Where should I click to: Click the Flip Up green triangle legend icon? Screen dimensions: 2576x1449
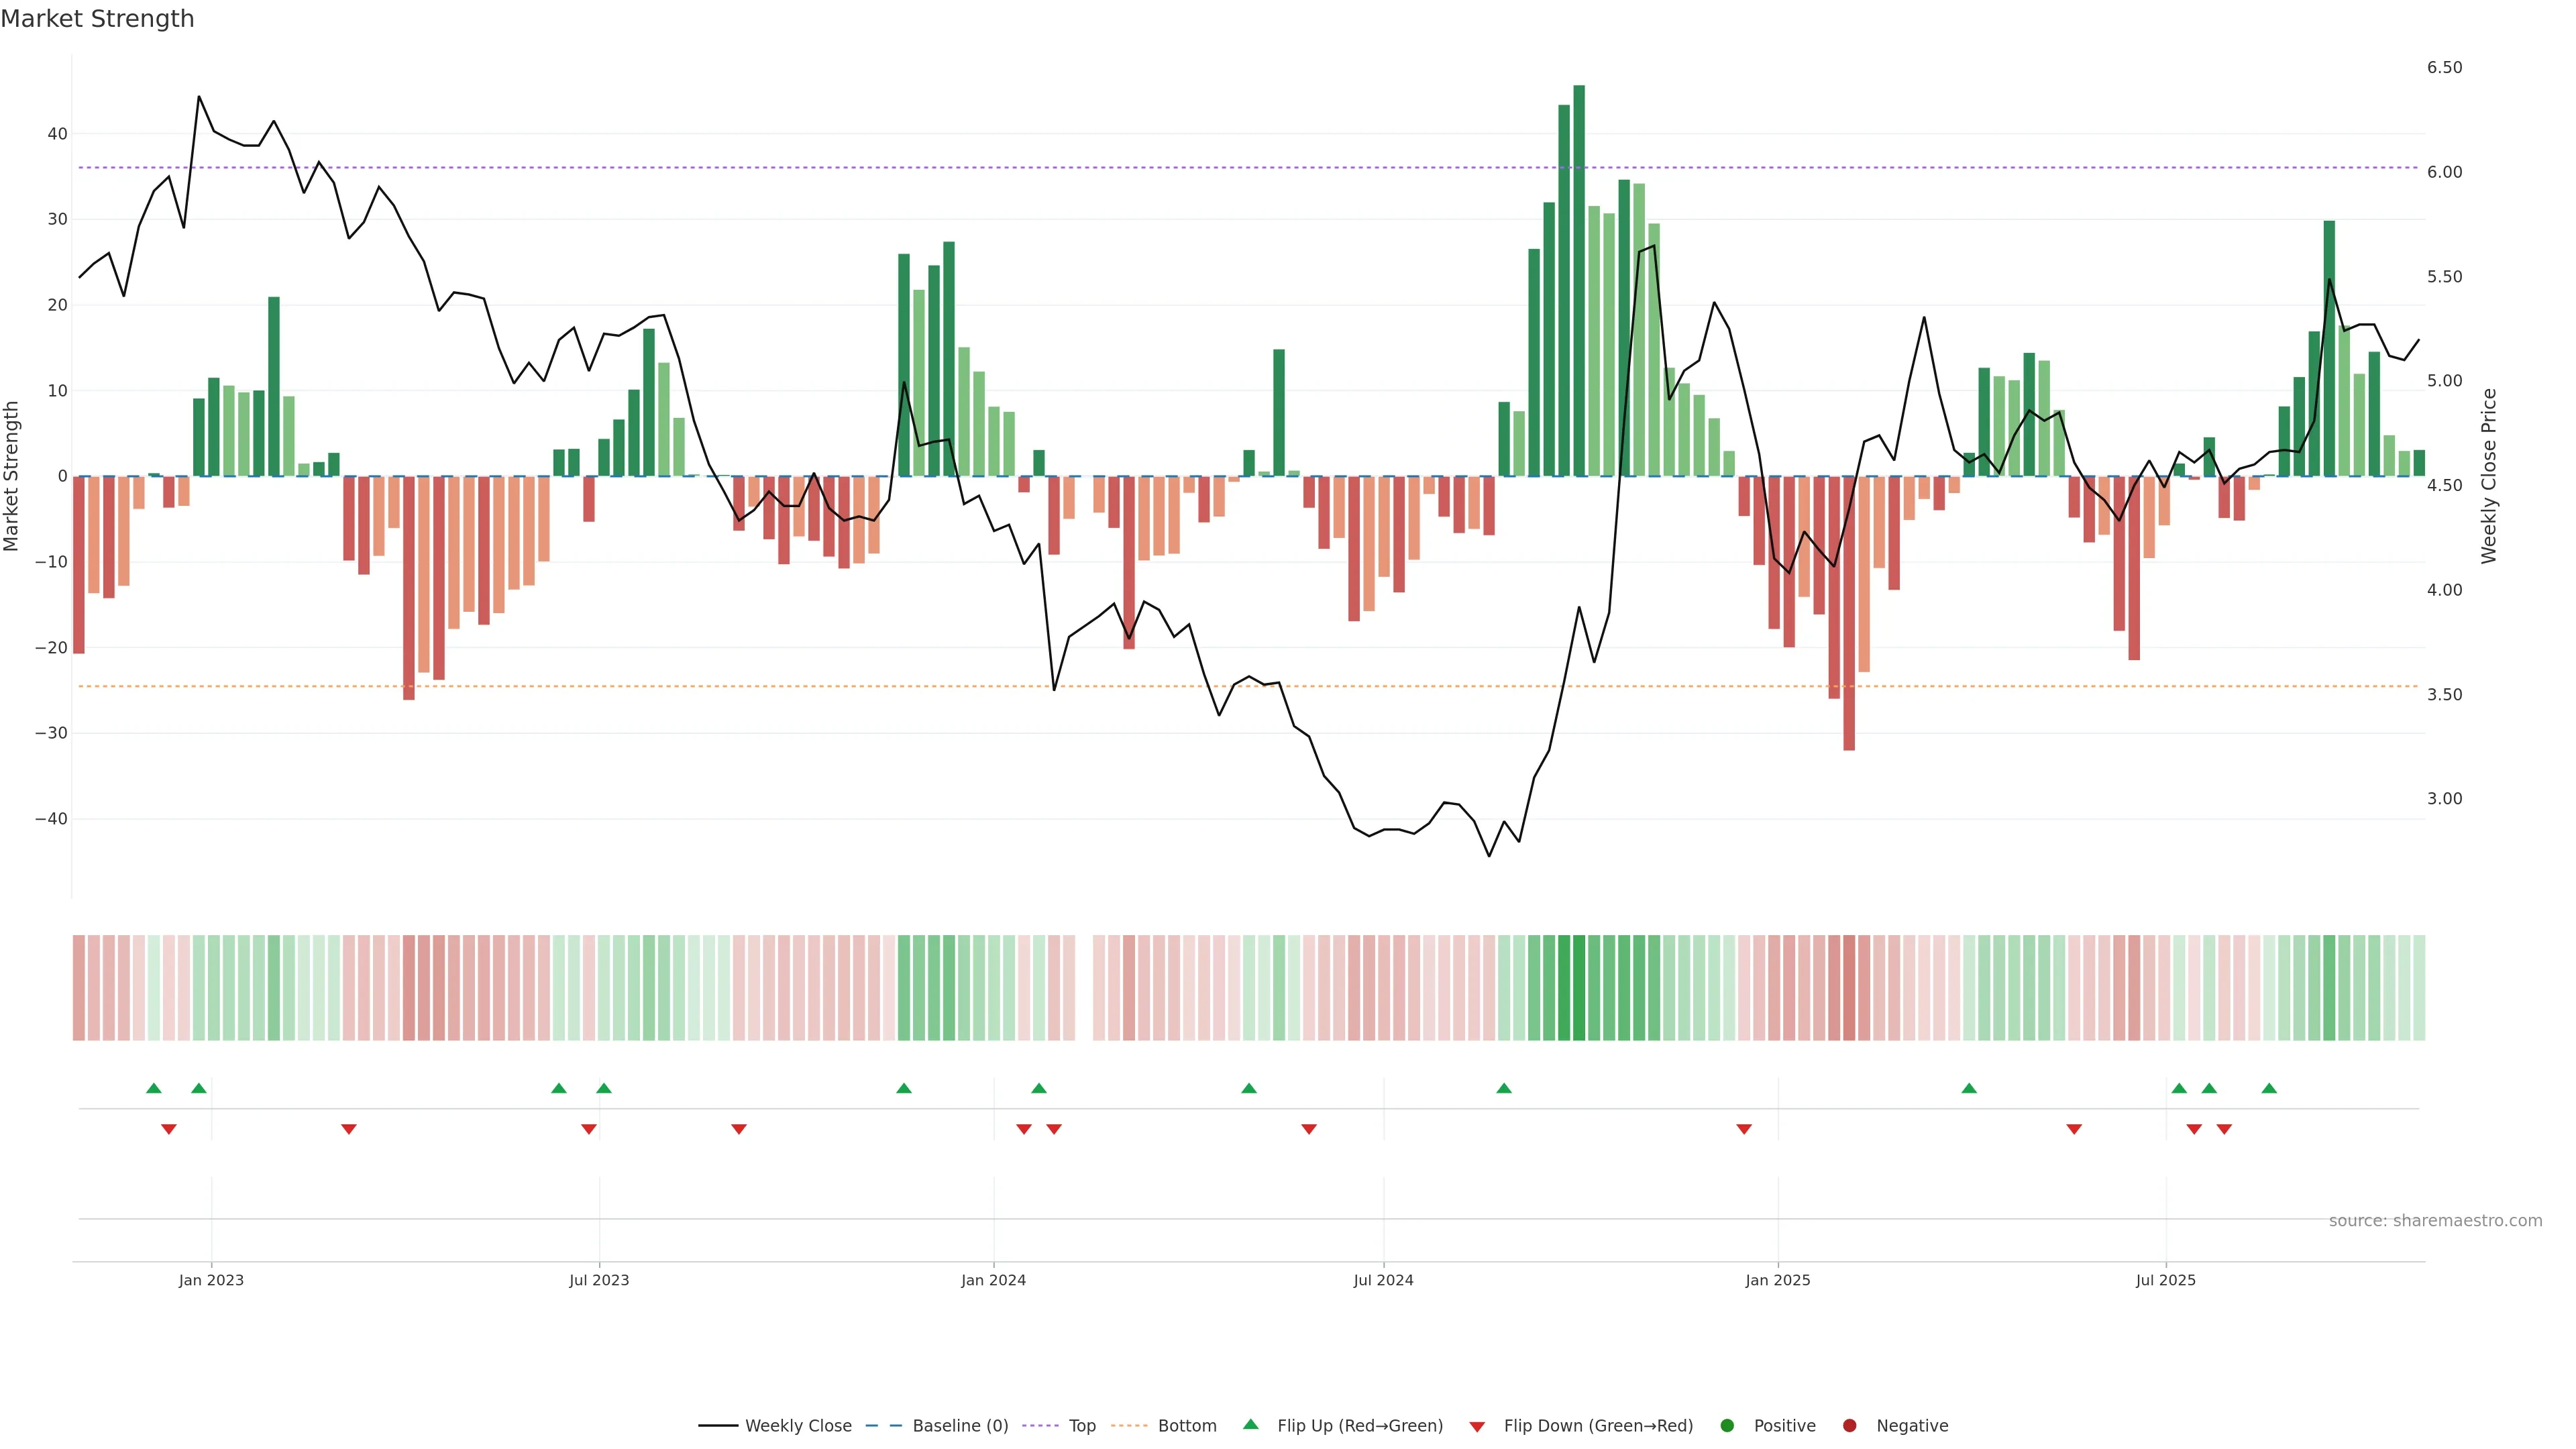1250,1425
